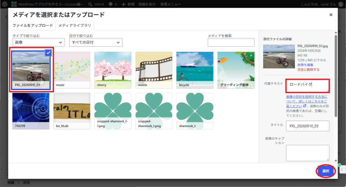This screenshot has width=346, height=187.
Task: Open the Ctrl+K search command palette
Action: [x=96, y=4]
